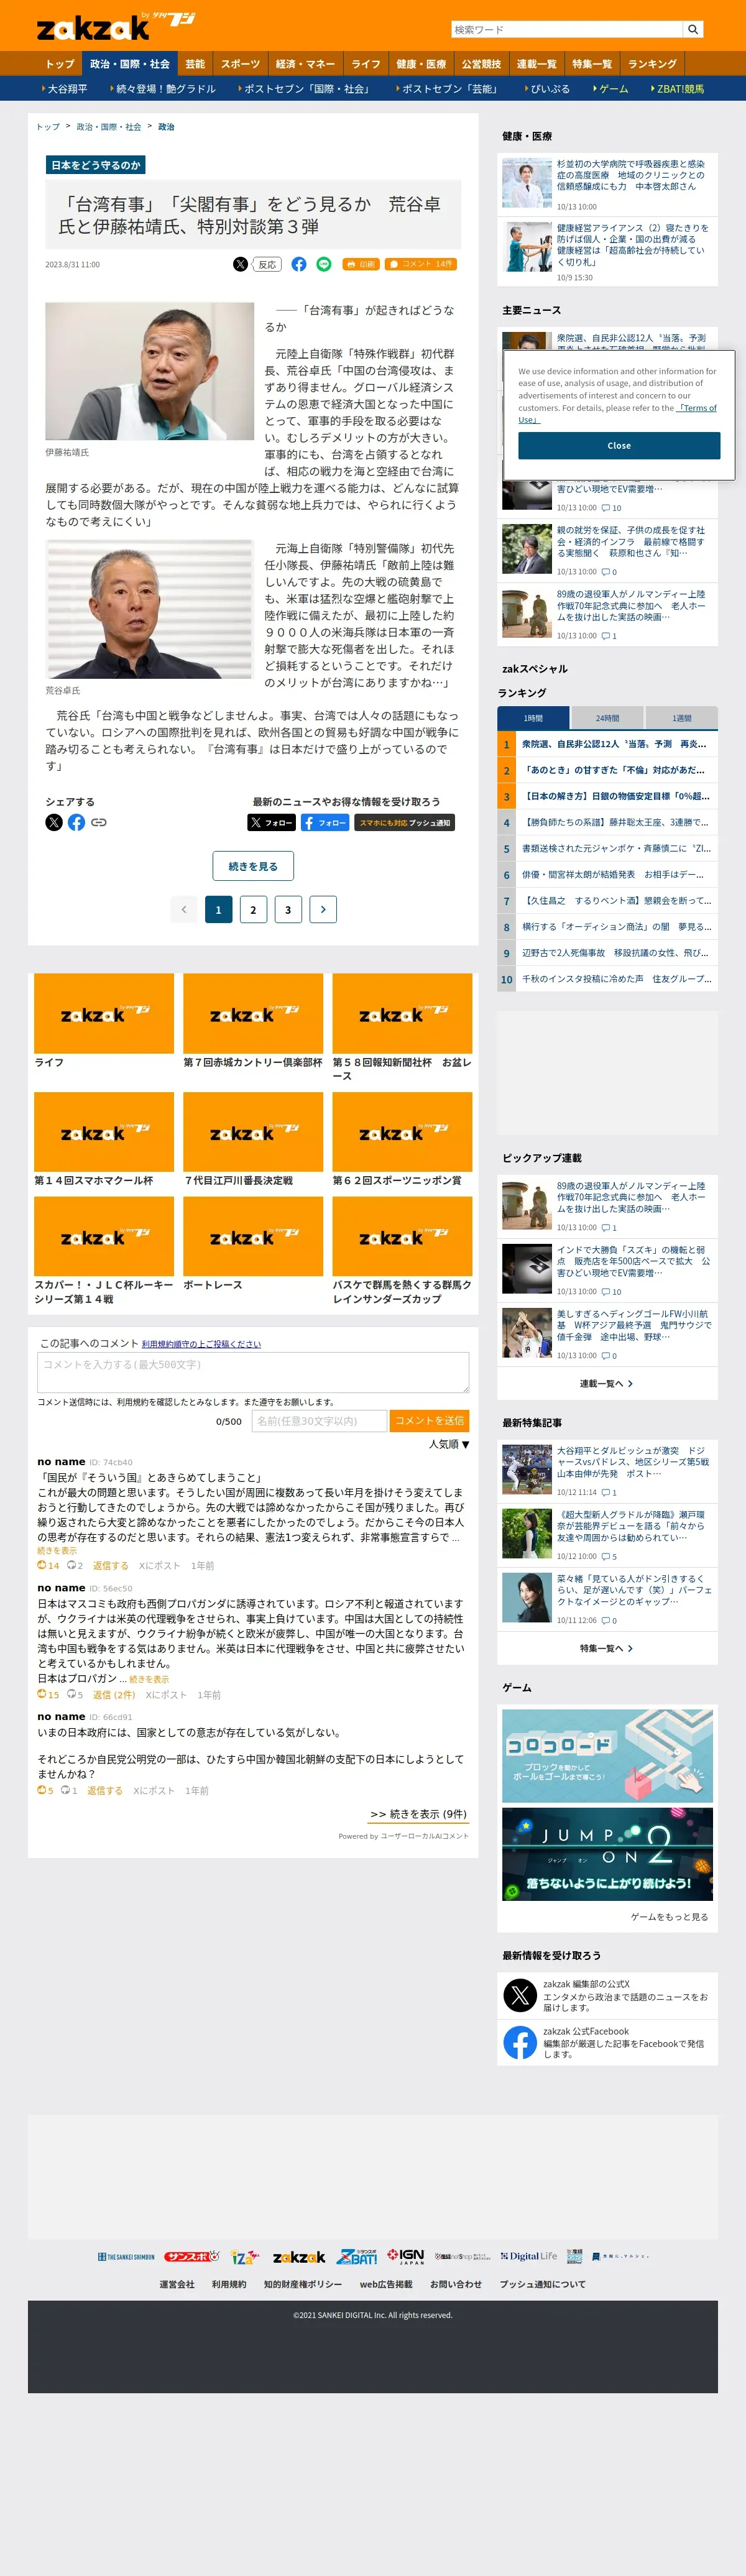746x2576 pixels.
Task: Click X icon under シェアする
Action: tap(54, 822)
